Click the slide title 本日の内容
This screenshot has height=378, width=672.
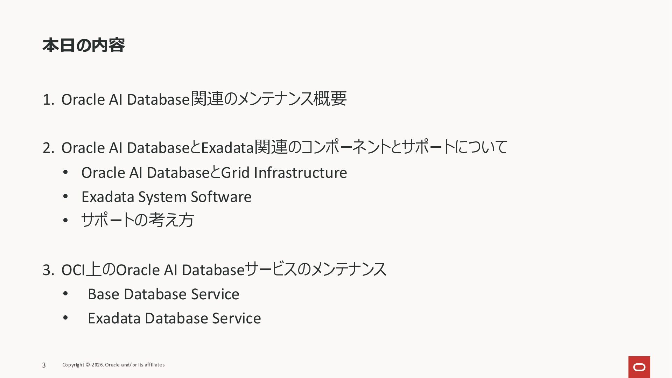click(84, 45)
